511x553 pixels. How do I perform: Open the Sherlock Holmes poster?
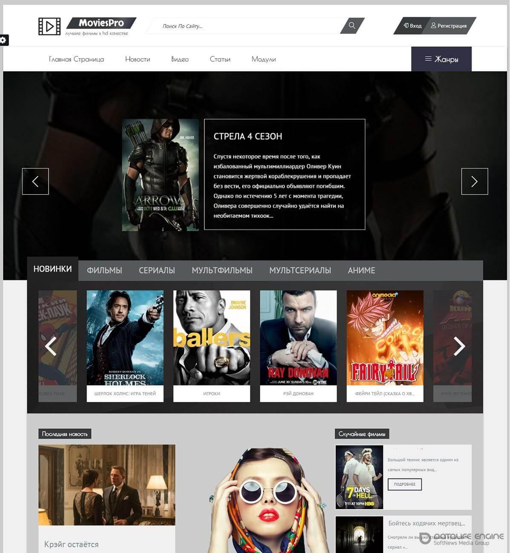point(125,338)
